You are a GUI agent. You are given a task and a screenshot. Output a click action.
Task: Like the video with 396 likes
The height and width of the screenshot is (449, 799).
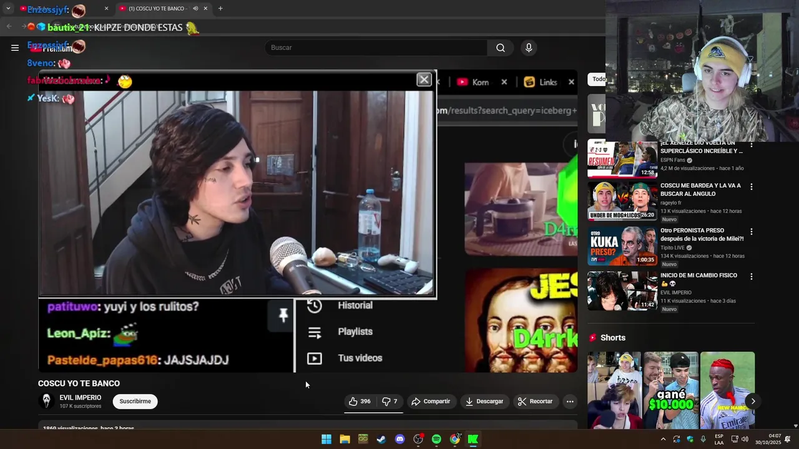pyautogui.click(x=360, y=402)
